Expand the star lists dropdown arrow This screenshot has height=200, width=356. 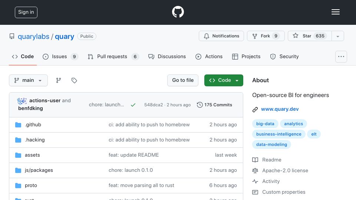[x=337, y=36]
